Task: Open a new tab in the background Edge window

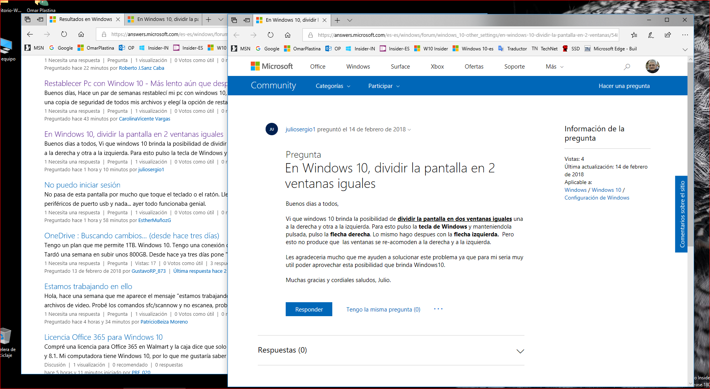Action: (x=208, y=19)
